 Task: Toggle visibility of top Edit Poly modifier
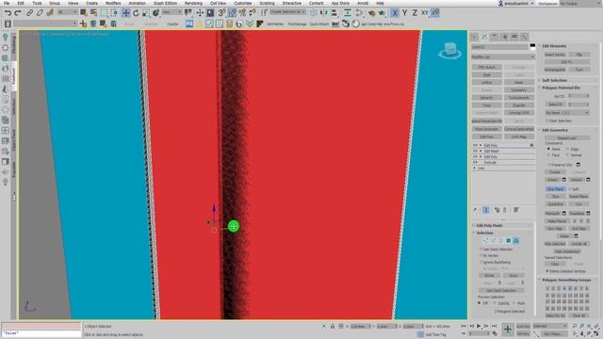475,145
